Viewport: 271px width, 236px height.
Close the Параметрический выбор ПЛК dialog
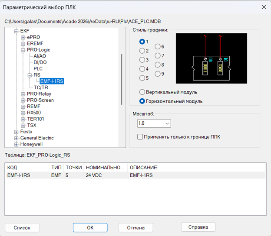(x=264, y=7)
